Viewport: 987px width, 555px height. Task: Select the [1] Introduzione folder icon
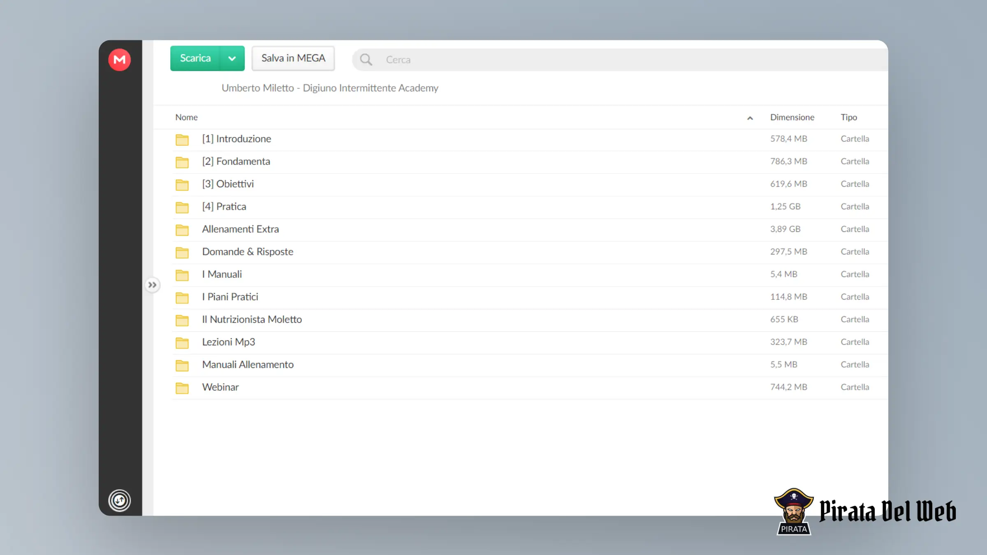click(182, 140)
